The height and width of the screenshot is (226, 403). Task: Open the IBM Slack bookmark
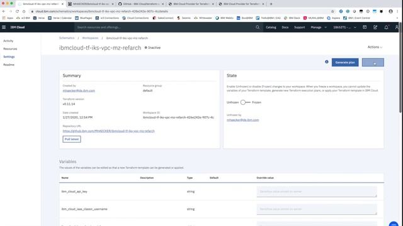pos(292,18)
